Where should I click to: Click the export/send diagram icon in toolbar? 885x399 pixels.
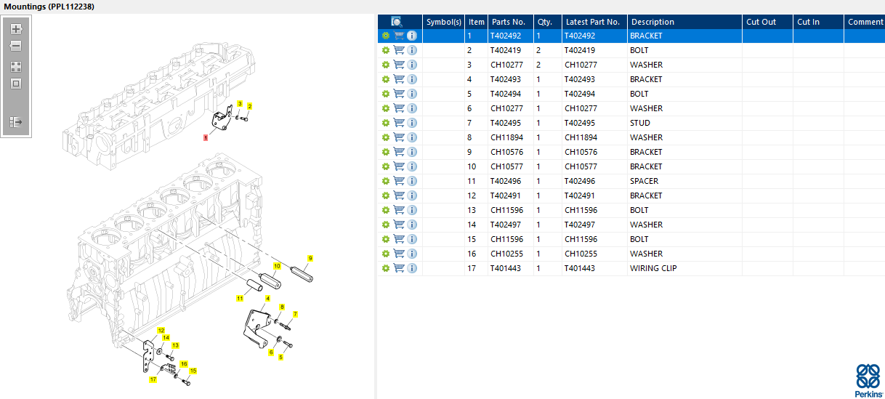pos(16,122)
